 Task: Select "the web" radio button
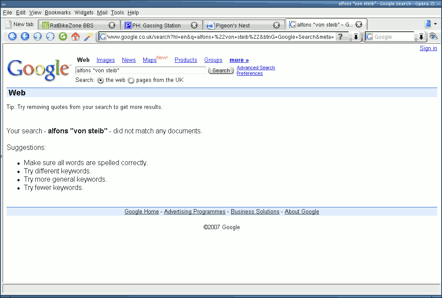coord(101,81)
